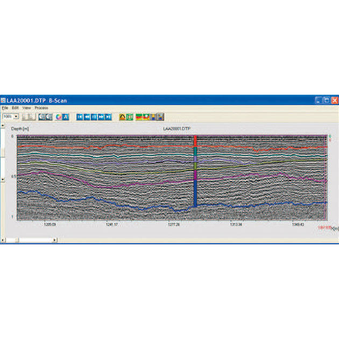Jump to the last scan button
The image size is (339, 339).
click(108, 117)
